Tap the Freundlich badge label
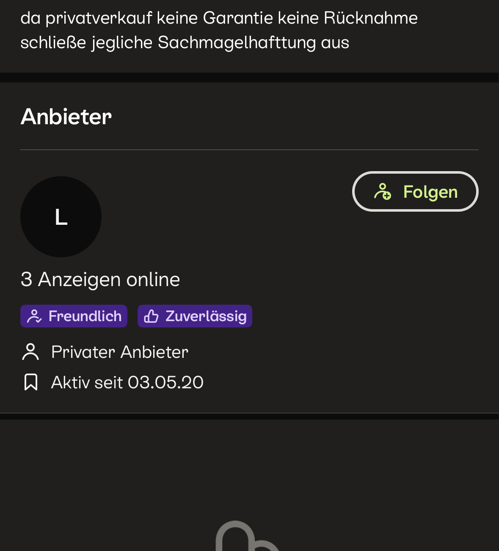This screenshot has width=499, height=551. [x=85, y=316]
